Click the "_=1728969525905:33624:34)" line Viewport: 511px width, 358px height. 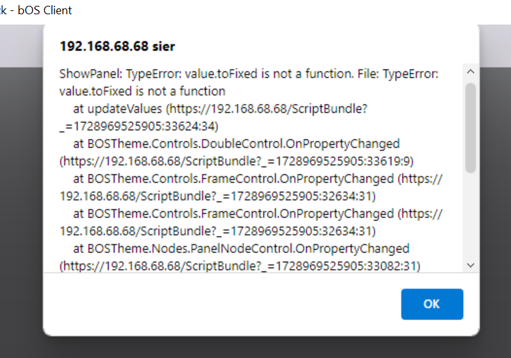(139, 126)
